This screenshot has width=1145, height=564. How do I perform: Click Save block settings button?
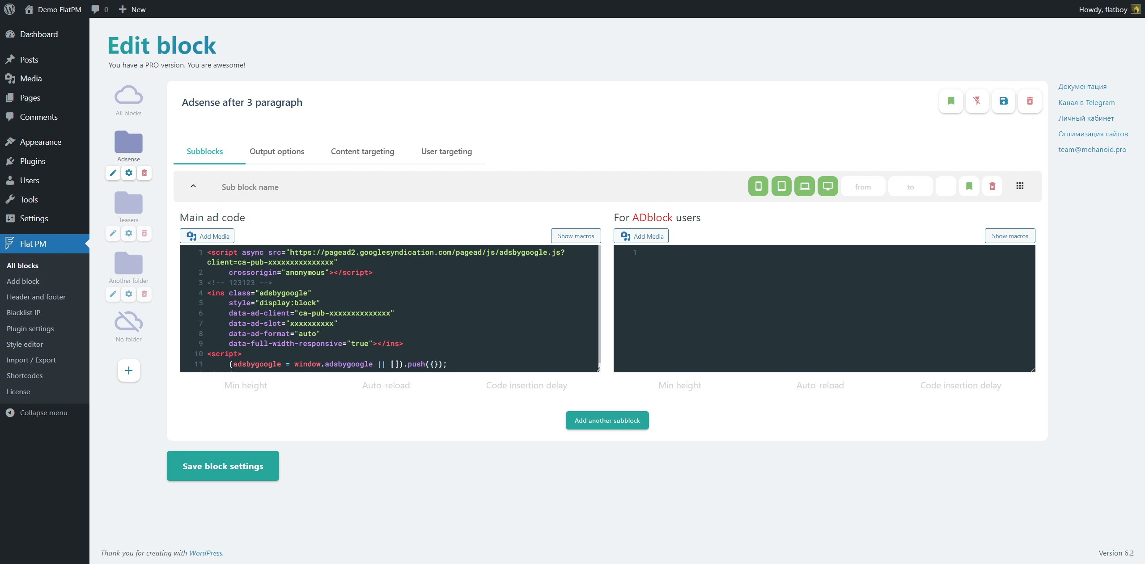click(223, 466)
